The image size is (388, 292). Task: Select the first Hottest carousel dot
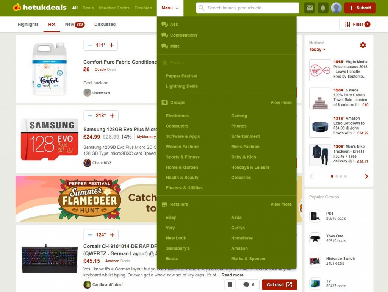pyautogui.click(x=332, y=176)
